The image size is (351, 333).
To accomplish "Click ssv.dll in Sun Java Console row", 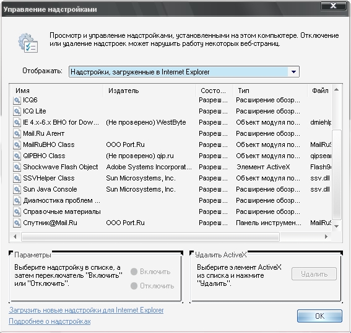I will (320, 190).
